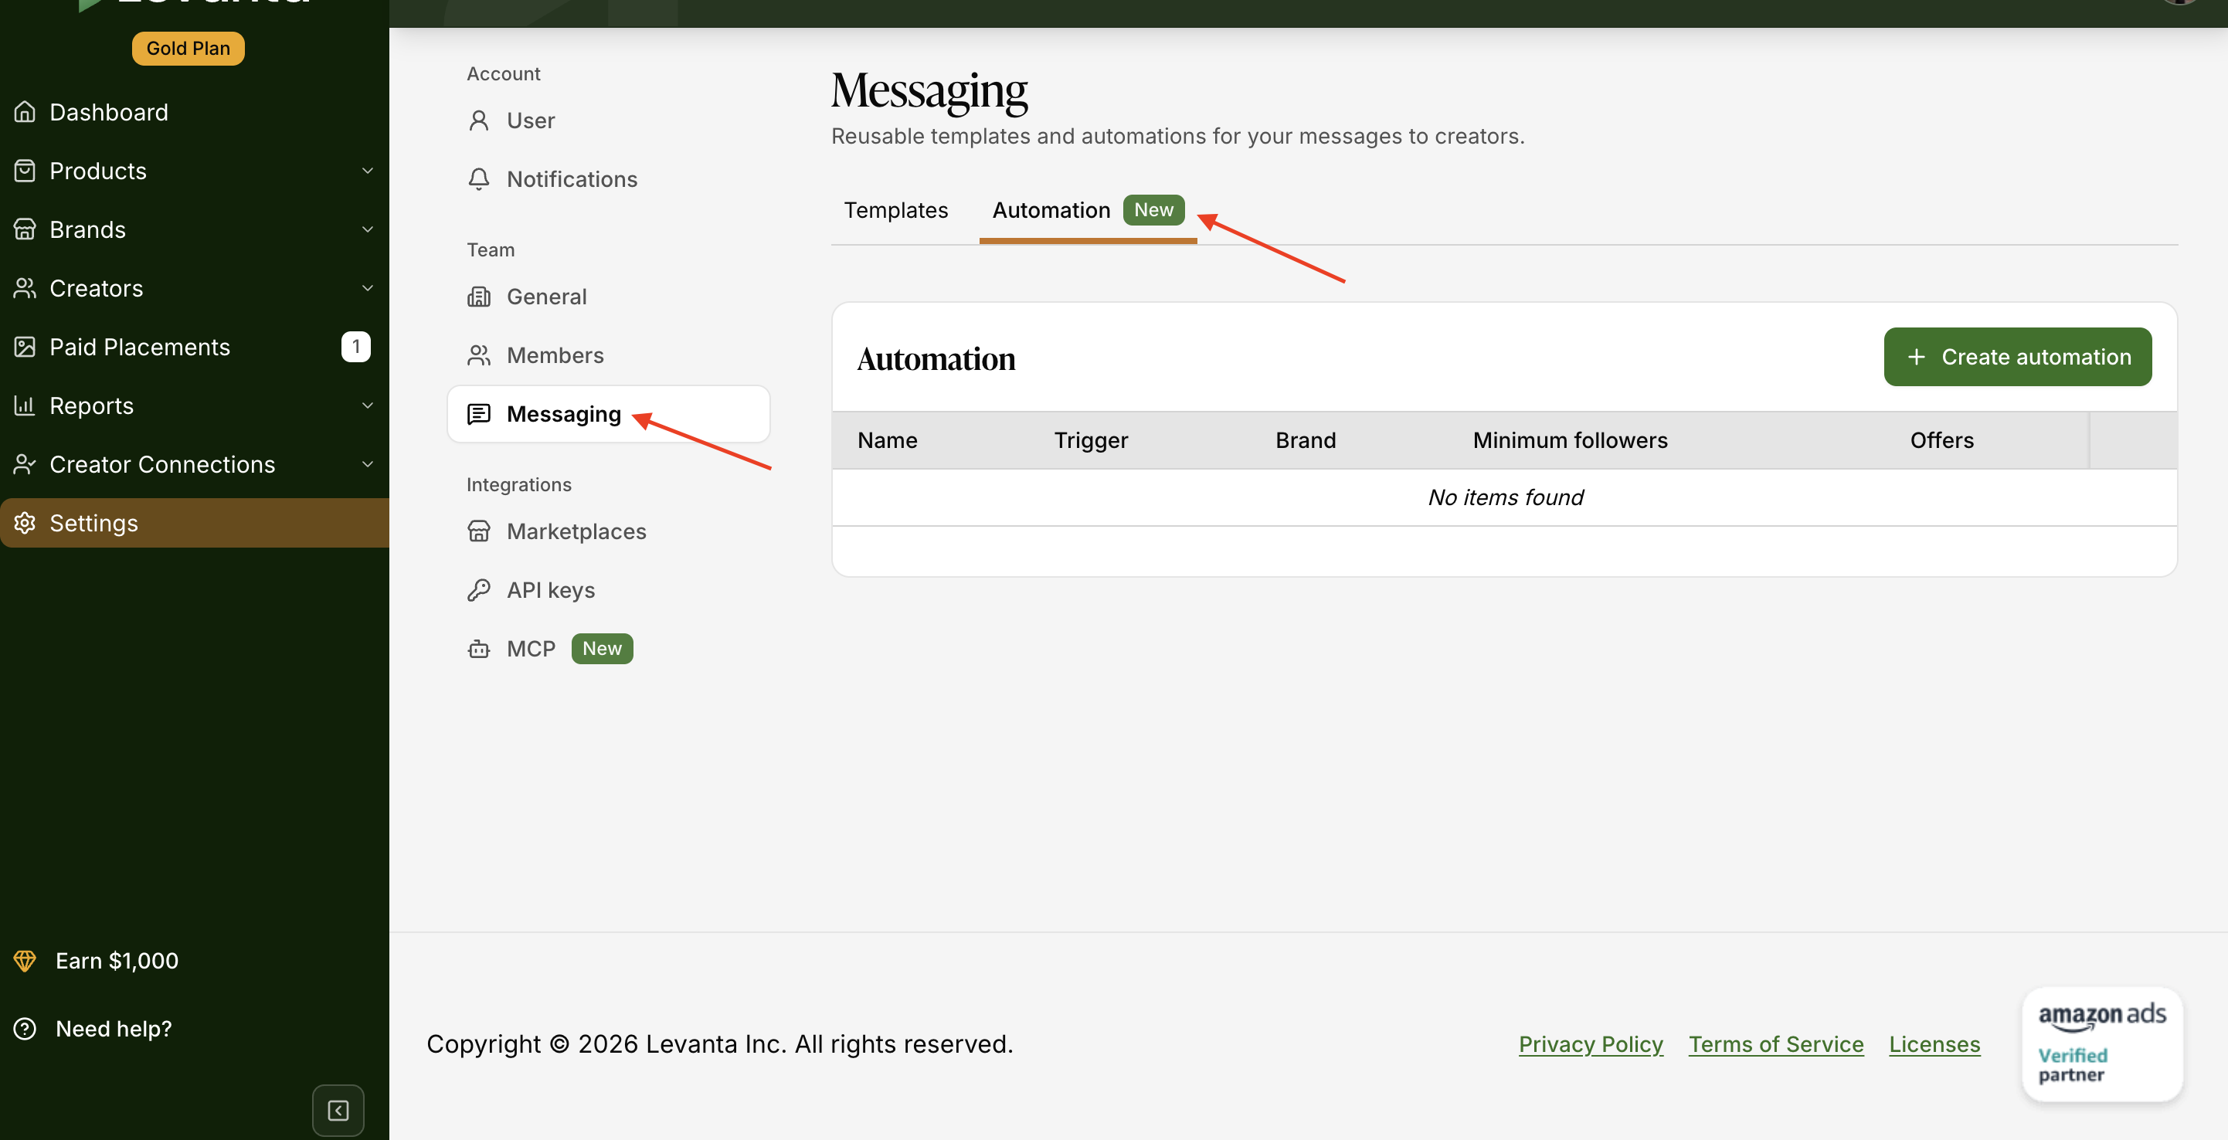Viewport: 2228px width, 1140px height.
Task: Click the Creator Connections person icon
Action: pos(25,464)
